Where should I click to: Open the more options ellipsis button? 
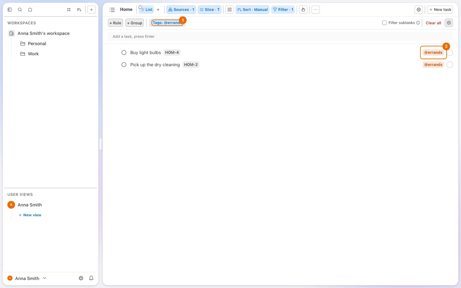click(x=316, y=10)
